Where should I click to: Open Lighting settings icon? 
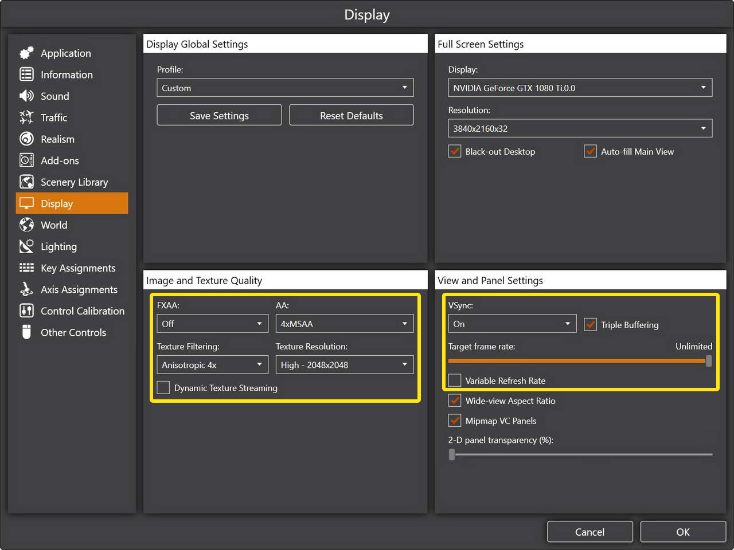tap(26, 246)
